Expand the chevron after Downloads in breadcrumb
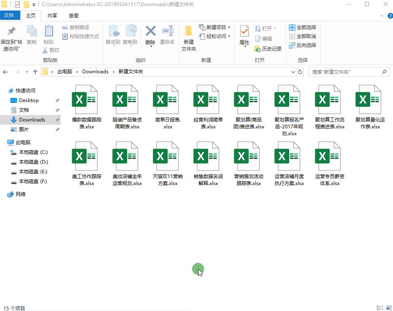The width and height of the screenshot is (393, 311). pos(113,72)
